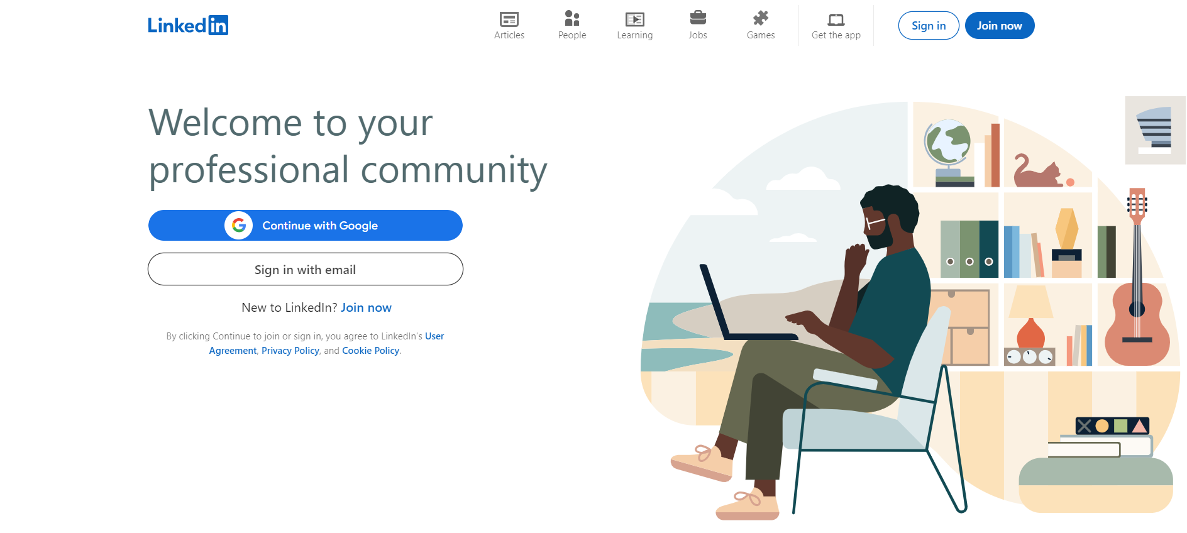Open the Cookie Policy link
This screenshot has height=533, width=1187.
371,351
